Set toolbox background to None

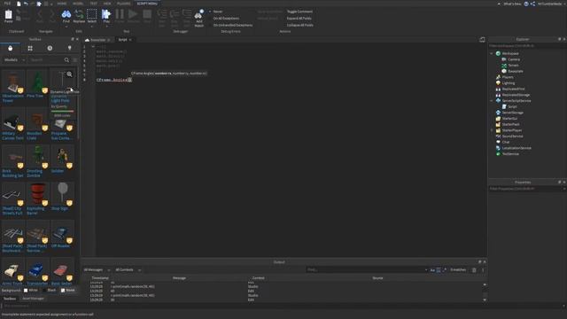pyautogui.click(x=67, y=290)
